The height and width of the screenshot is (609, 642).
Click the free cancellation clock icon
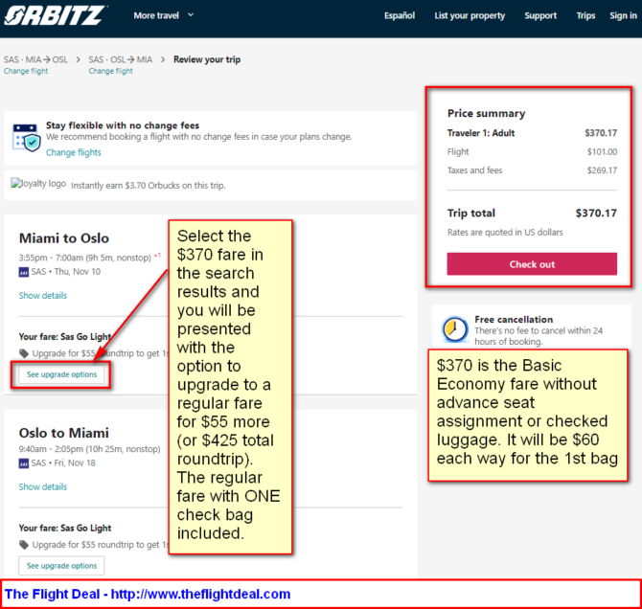coord(455,329)
